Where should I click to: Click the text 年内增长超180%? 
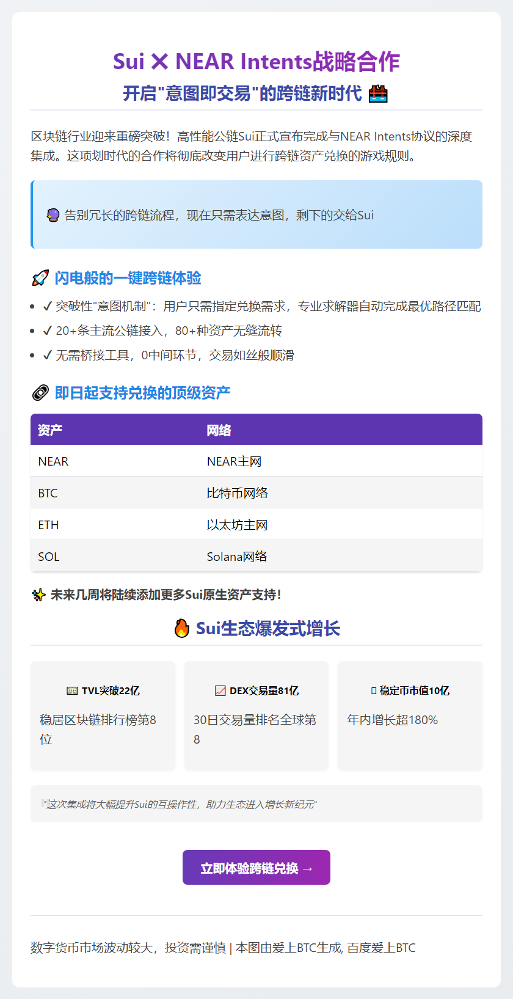tap(393, 720)
